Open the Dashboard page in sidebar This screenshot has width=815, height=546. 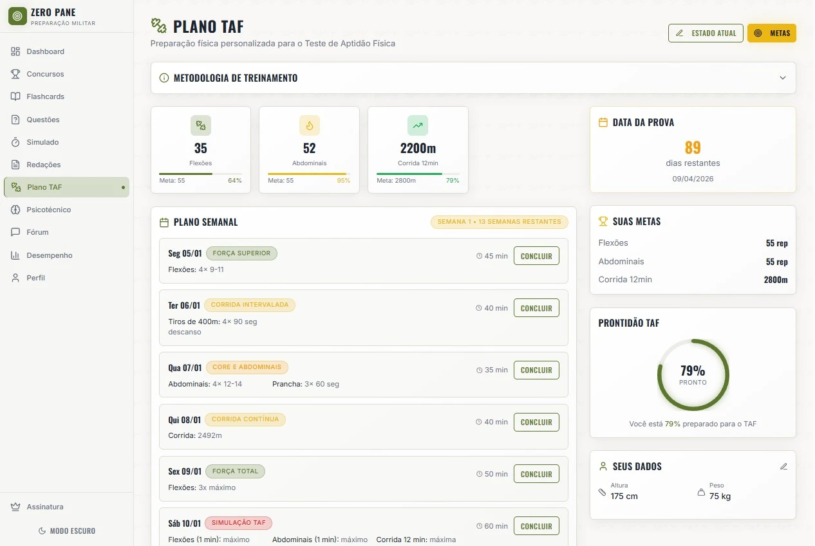coord(45,51)
